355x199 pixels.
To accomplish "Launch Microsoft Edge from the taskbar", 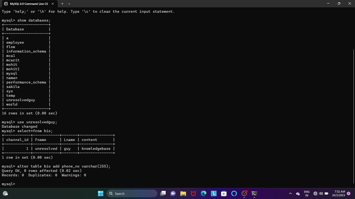I will point(204,193).
